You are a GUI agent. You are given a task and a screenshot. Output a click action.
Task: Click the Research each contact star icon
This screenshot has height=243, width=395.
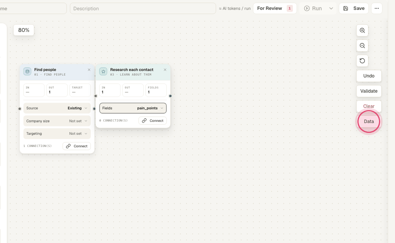pos(103,71)
